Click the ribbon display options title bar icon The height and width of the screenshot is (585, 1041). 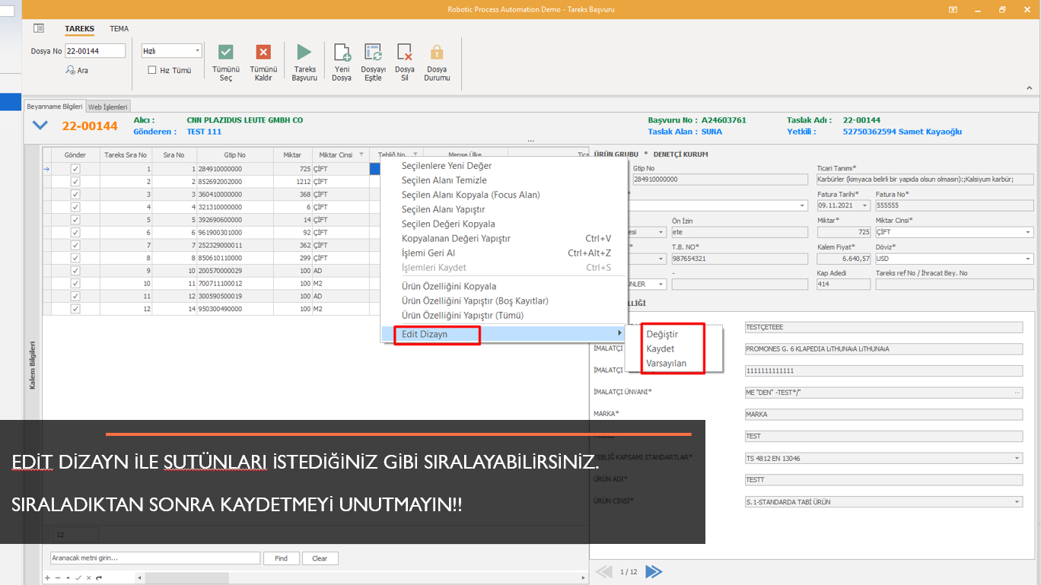pyautogui.click(x=953, y=9)
